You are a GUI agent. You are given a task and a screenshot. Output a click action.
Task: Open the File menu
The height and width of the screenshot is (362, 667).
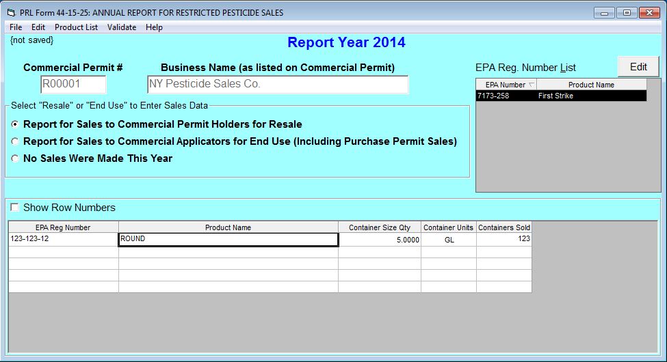16,27
